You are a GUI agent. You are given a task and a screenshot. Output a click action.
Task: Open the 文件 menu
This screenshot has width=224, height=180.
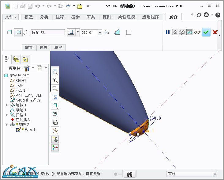point(11,17)
